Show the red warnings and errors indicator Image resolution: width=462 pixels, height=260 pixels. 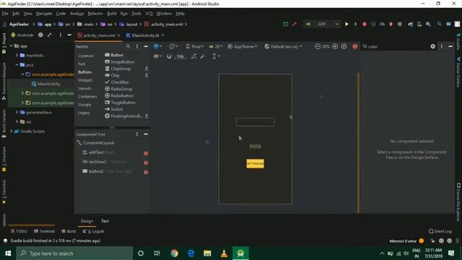click(x=355, y=46)
